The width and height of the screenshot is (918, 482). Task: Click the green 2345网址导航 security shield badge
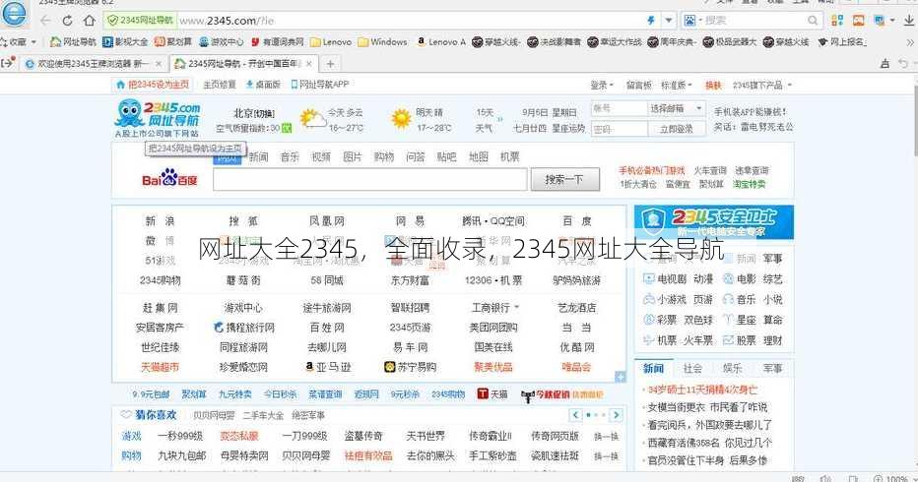(140, 21)
